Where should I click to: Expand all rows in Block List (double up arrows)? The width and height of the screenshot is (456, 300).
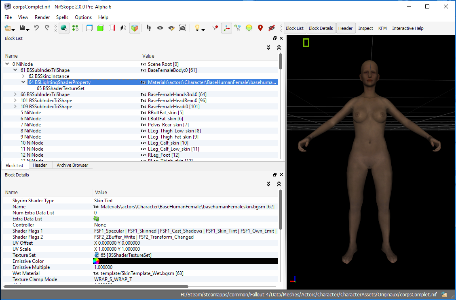tap(279, 47)
